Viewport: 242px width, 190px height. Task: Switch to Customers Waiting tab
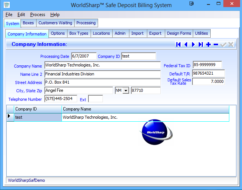click(x=55, y=23)
